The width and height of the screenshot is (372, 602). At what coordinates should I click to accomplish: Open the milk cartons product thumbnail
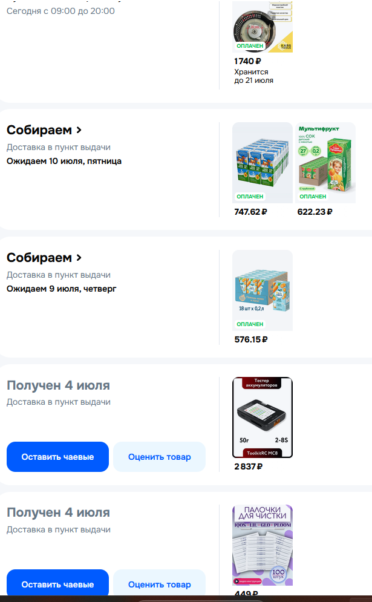263,163
